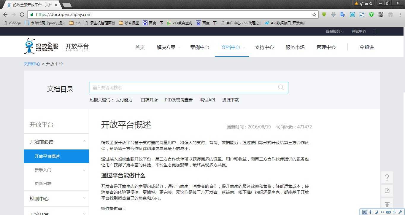Expand the 客服服务 dropdown
Screen dimensions: 405x215
[334, 31]
